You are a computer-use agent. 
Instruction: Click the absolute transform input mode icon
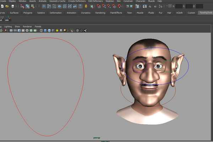click(x=170, y=6)
